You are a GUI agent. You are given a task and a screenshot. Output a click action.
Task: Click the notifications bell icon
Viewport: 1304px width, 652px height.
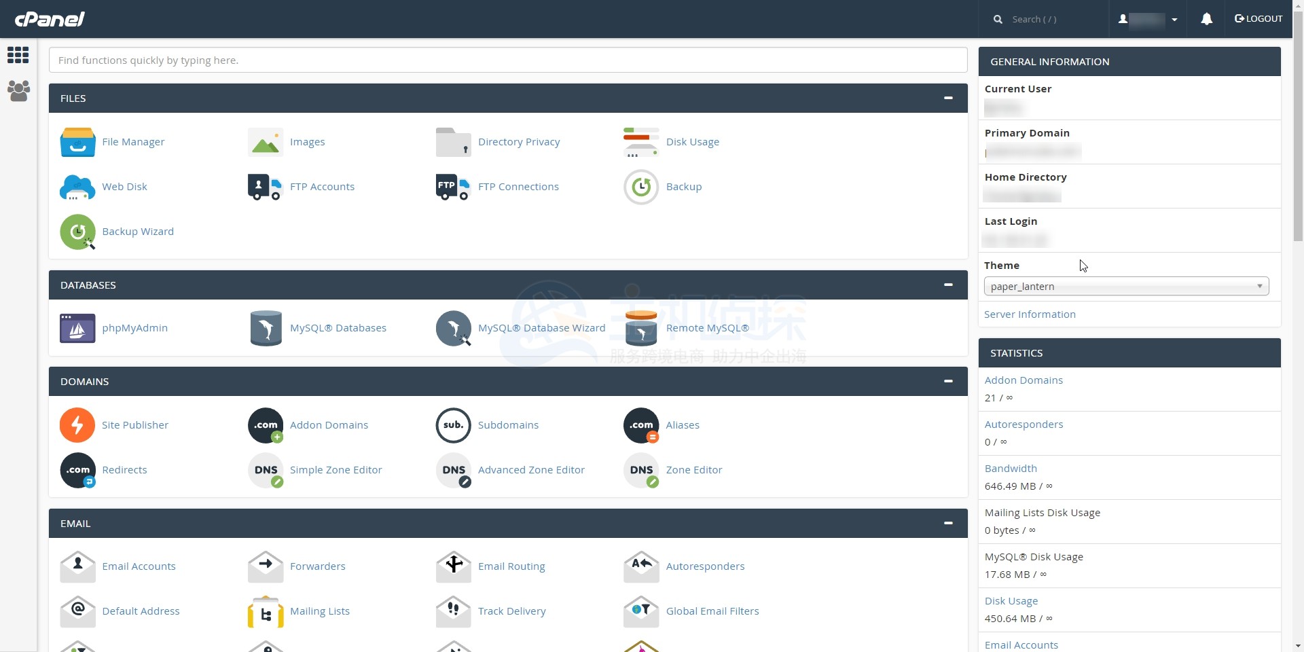(1206, 19)
